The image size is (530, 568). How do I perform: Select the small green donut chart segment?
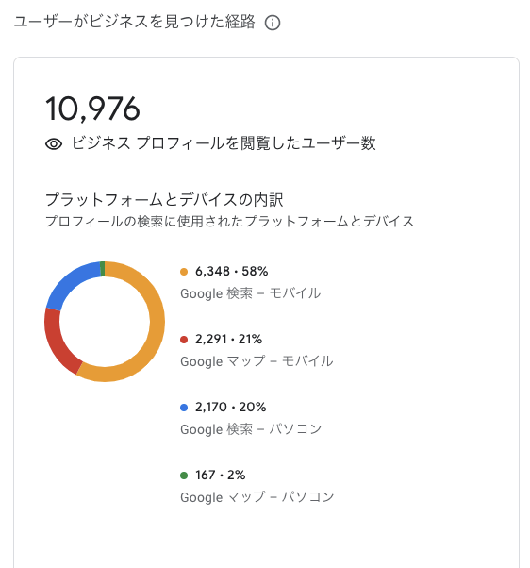pos(103,269)
